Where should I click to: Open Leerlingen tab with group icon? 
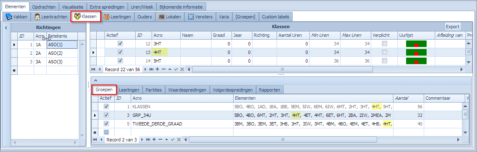[118, 17]
